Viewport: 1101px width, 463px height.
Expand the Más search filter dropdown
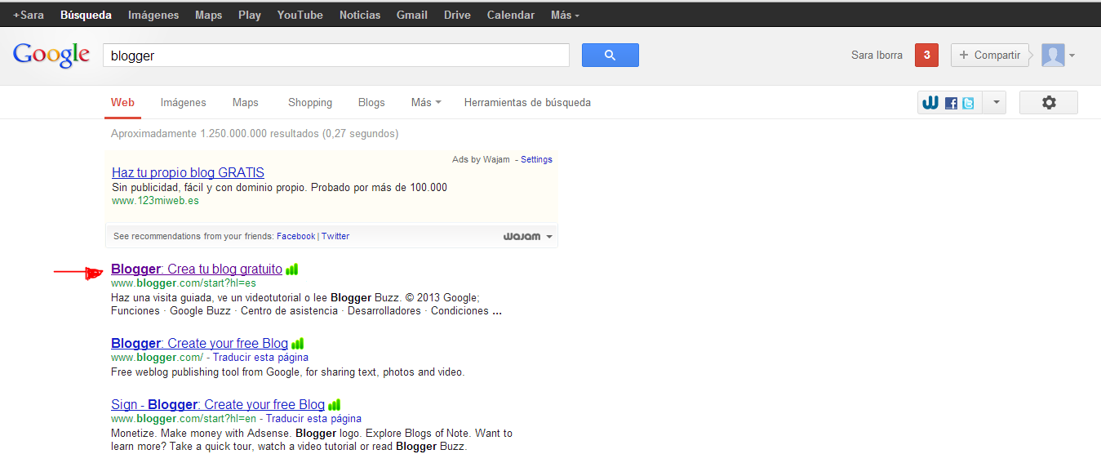click(426, 102)
